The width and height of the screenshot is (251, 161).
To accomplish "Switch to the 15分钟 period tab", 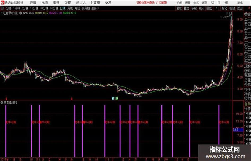I will pyautogui.click(x=34, y=8).
